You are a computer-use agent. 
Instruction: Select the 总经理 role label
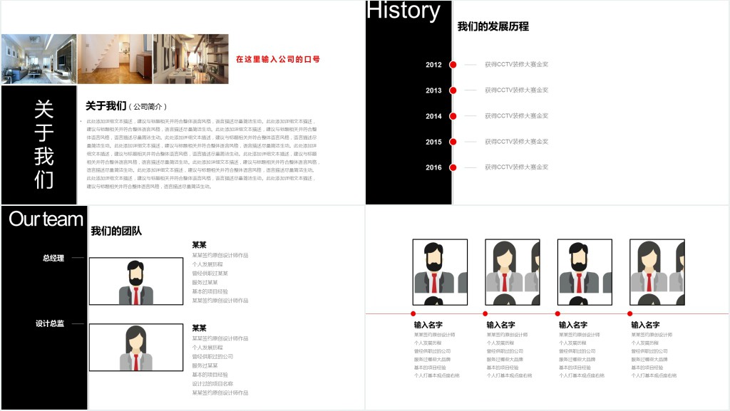[53, 258]
